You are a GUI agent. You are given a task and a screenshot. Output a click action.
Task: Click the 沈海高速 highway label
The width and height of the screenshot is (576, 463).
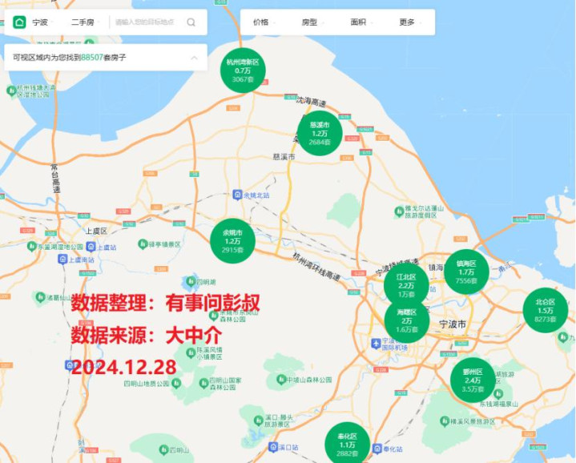tap(311, 102)
